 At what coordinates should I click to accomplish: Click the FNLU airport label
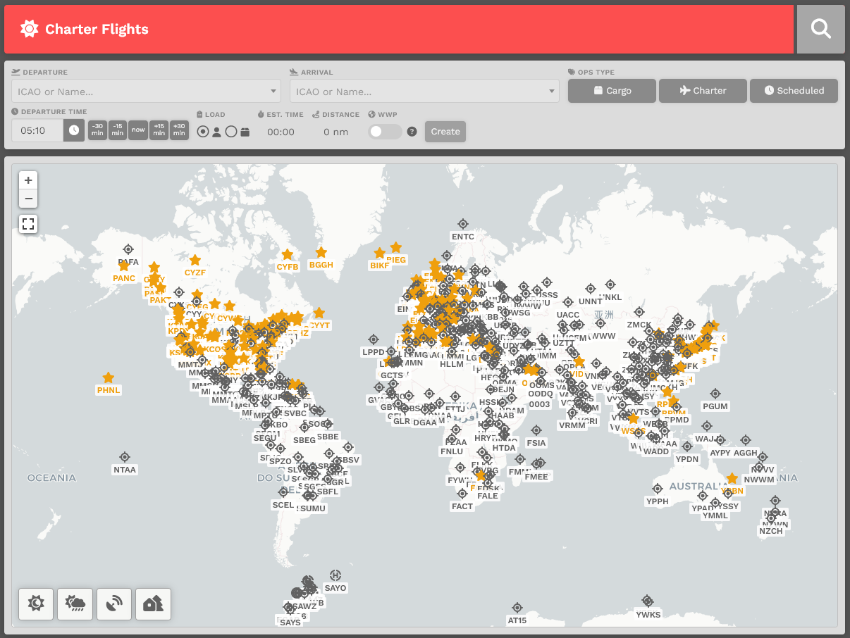click(x=452, y=451)
